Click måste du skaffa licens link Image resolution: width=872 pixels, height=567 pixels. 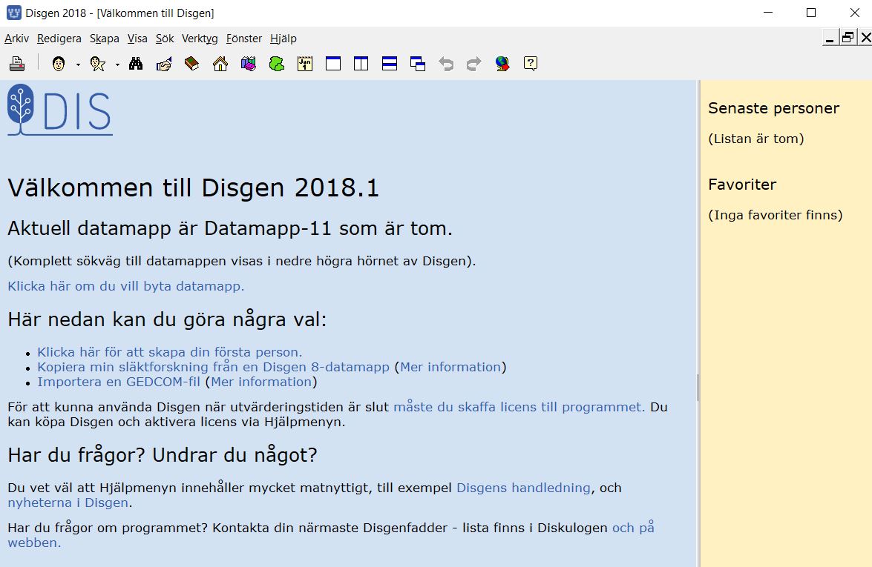519,407
